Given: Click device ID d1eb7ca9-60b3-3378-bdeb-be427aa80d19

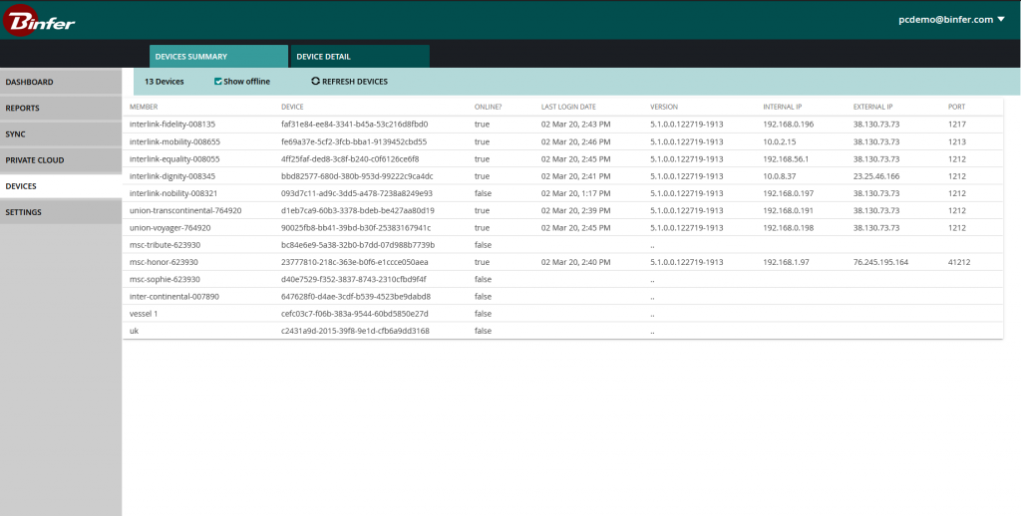Looking at the screenshot, I should [358, 211].
